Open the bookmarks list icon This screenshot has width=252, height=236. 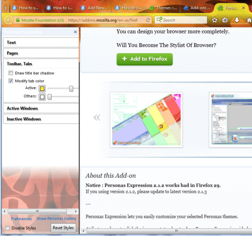click(225, 20)
